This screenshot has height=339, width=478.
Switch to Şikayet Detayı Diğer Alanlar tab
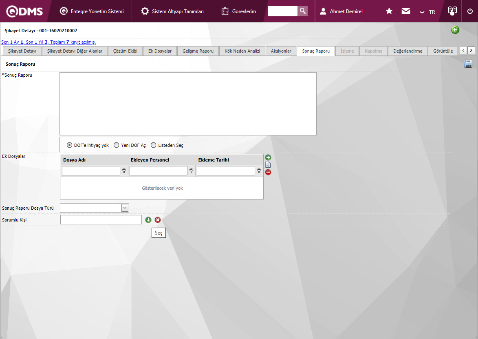tap(75, 51)
